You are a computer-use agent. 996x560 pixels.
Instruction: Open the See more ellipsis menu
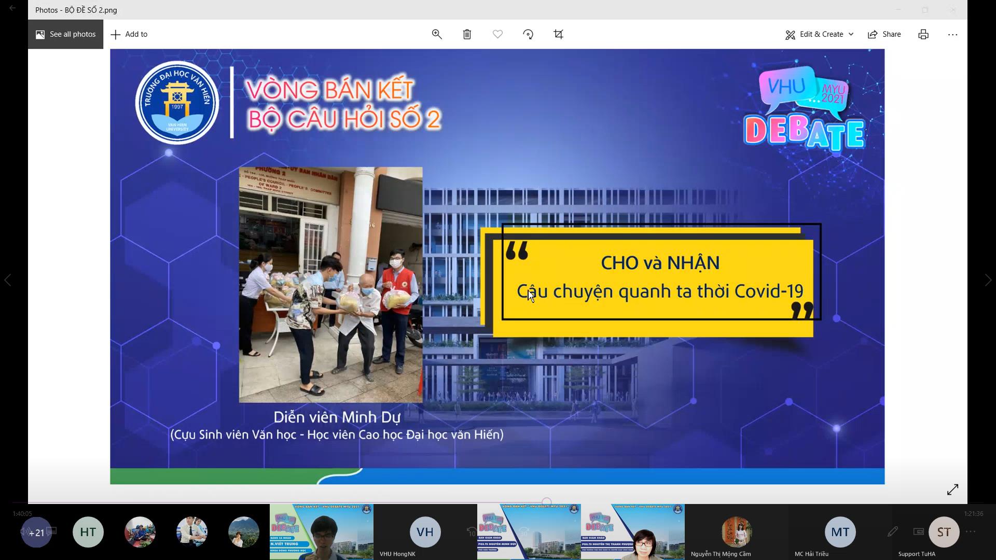coord(952,34)
